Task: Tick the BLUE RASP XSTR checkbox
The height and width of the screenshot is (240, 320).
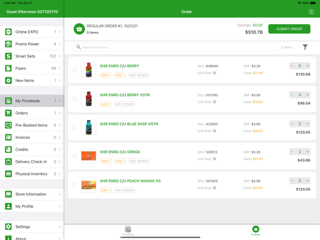Action: [x=75, y=128]
